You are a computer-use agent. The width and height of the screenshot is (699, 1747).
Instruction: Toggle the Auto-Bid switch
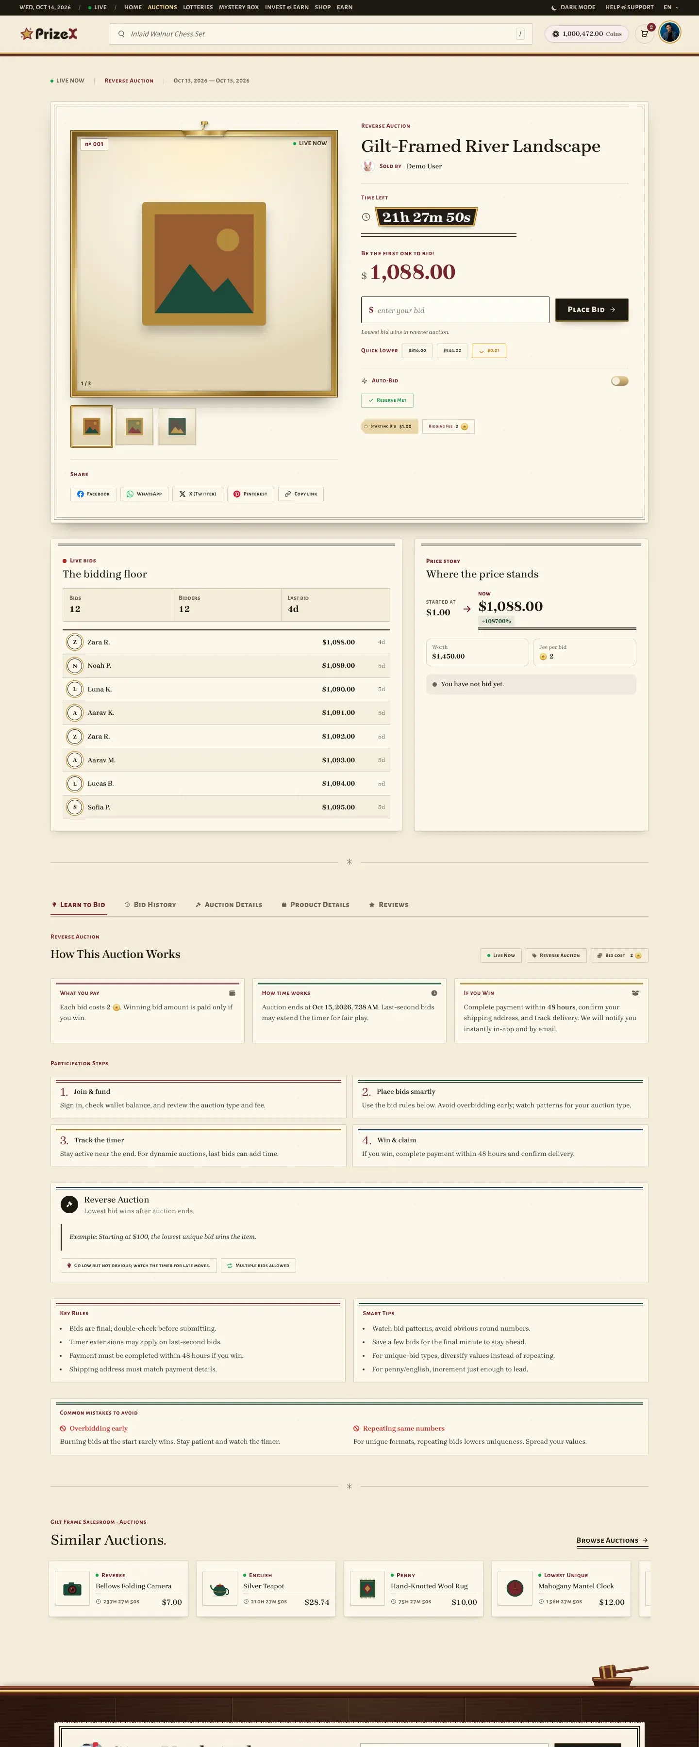(x=619, y=381)
